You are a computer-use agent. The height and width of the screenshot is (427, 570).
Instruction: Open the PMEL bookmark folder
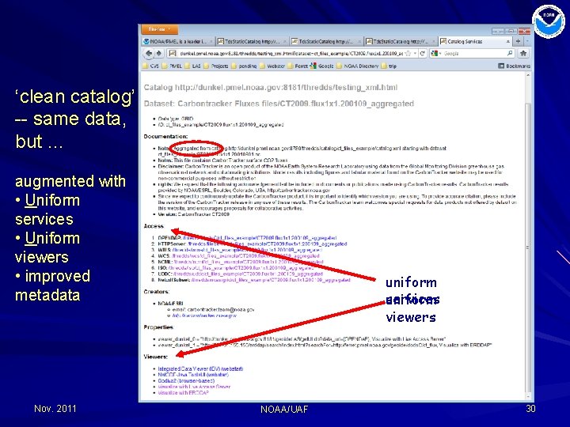coord(172,66)
